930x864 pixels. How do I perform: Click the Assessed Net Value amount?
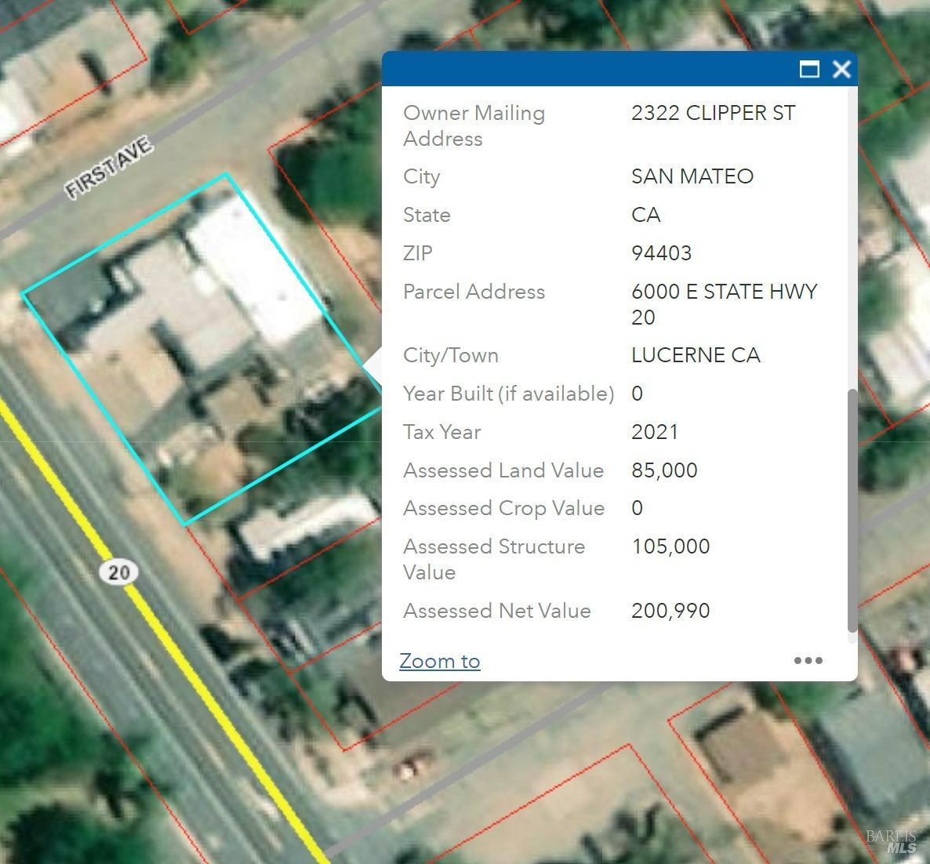tap(670, 611)
